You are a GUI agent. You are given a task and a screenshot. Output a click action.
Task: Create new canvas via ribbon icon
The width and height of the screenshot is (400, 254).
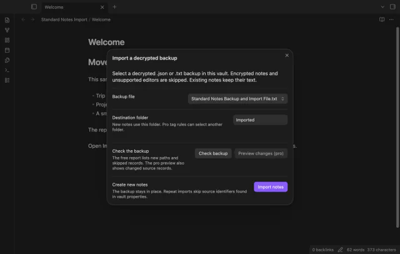tap(7, 40)
